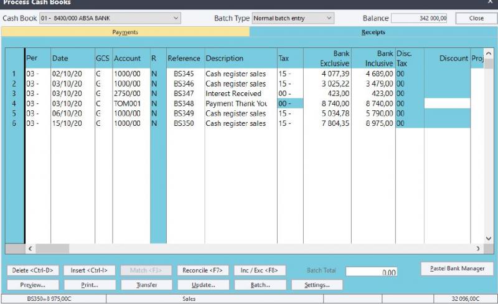Click Insert <Ctrl-I> button

pos(89,270)
